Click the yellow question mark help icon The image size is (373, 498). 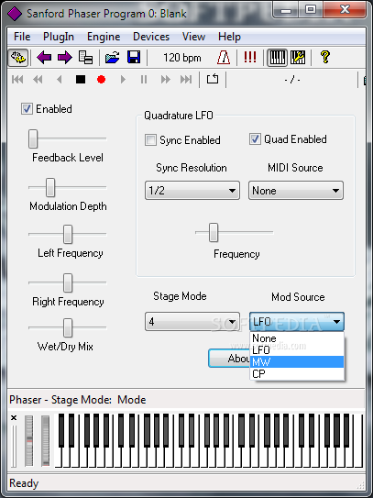pyautogui.click(x=324, y=57)
